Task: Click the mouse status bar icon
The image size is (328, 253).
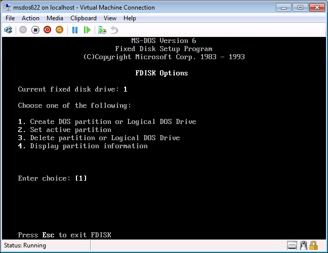Action: tap(303, 245)
